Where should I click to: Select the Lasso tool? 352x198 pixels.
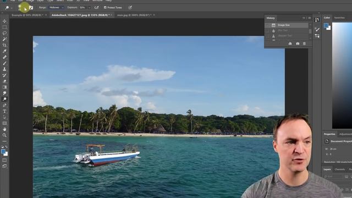[4, 33]
